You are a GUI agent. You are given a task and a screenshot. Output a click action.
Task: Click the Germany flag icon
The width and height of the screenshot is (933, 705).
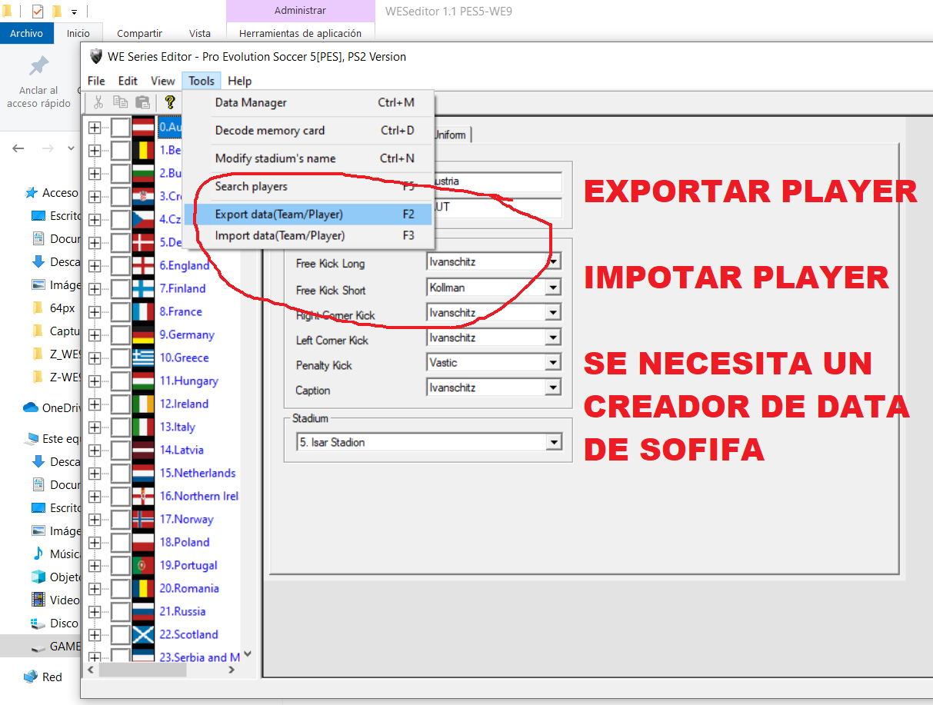(x=143, y=334)
